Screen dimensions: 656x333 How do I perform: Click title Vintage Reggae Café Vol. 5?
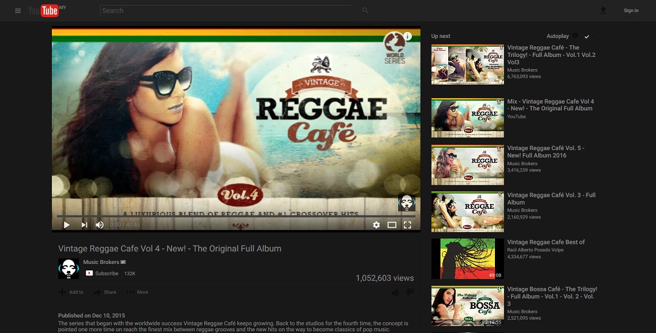point(546,151)
